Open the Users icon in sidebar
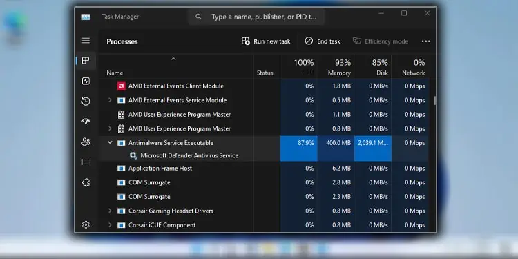This screenshot has width=518, height=259. coord(86,142)
